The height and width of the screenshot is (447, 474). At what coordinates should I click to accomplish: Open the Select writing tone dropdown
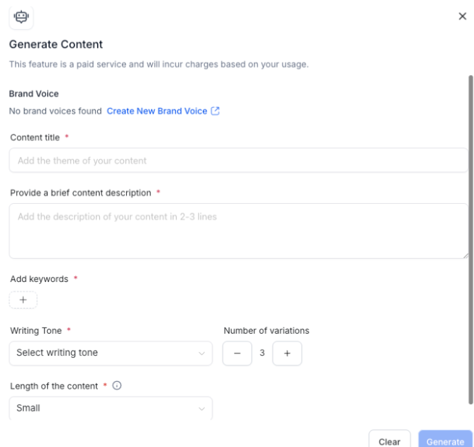click(110, 353)
